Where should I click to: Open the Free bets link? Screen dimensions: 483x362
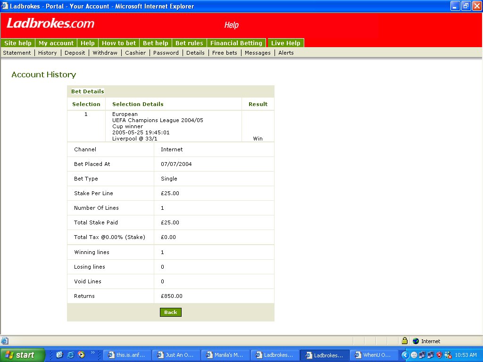225,53
